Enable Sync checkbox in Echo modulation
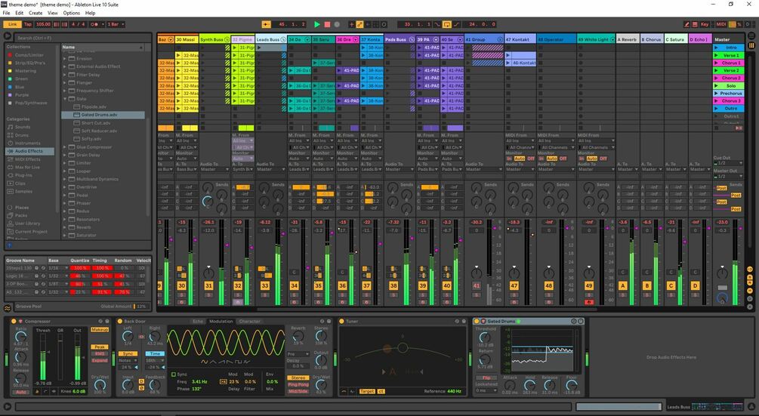 click(174, 374)
